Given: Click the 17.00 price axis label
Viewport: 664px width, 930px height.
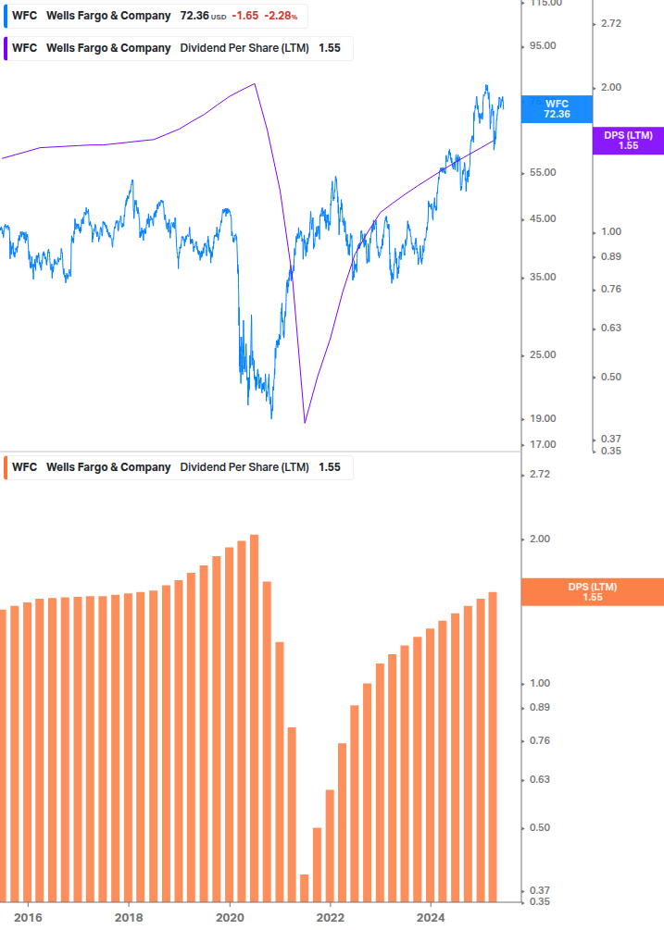Looking at the screenshot, I should [x=543, y=445].
